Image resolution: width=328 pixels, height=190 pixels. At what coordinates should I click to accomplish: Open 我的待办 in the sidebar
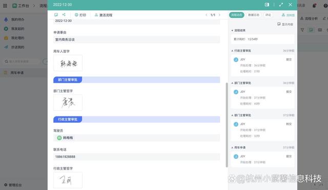[17, 19]
